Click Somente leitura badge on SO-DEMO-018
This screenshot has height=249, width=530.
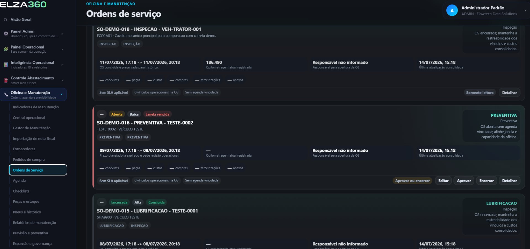point(480,93)
